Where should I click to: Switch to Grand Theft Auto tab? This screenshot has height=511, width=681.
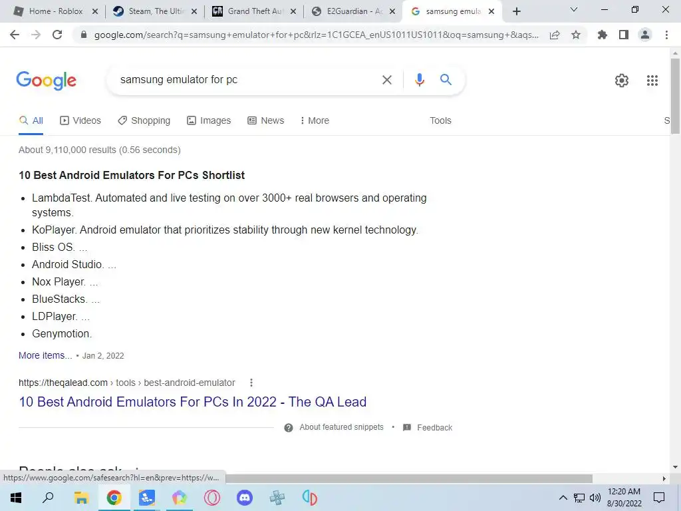point(255,11)
